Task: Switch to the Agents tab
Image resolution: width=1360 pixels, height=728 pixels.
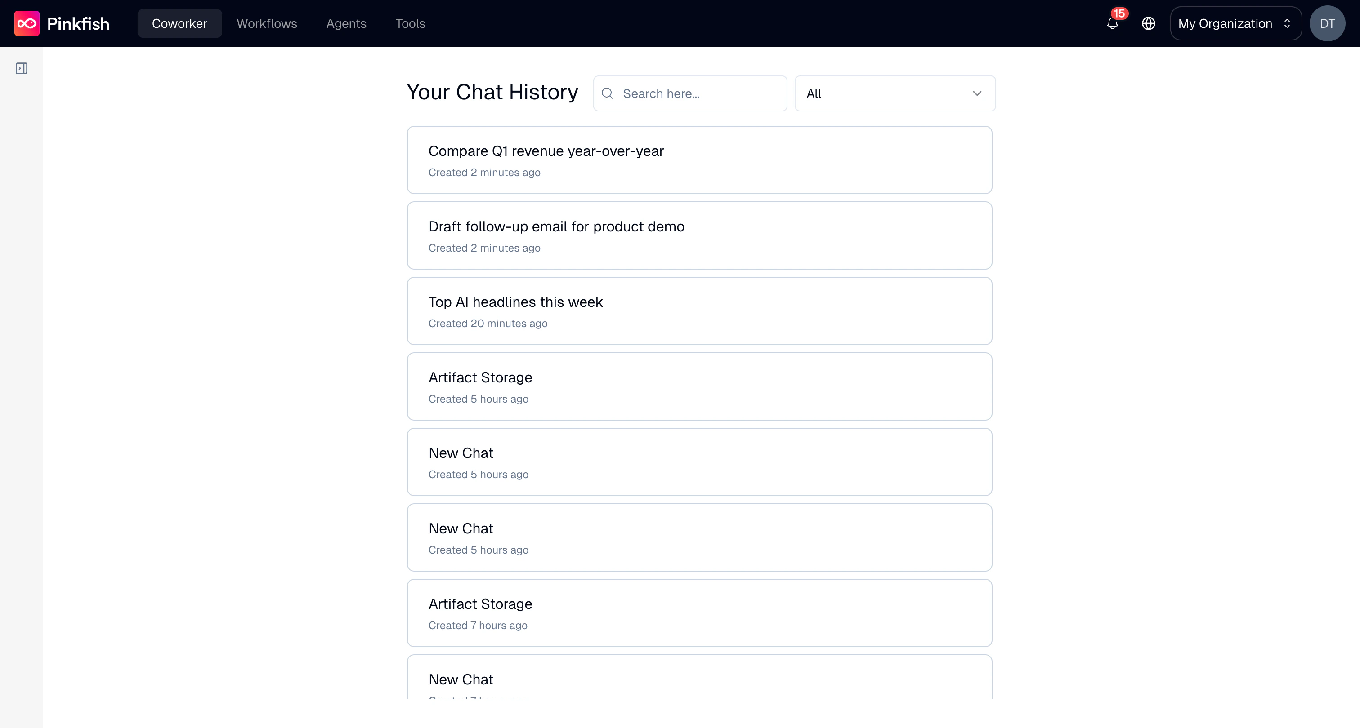Action: pos(346,23)
